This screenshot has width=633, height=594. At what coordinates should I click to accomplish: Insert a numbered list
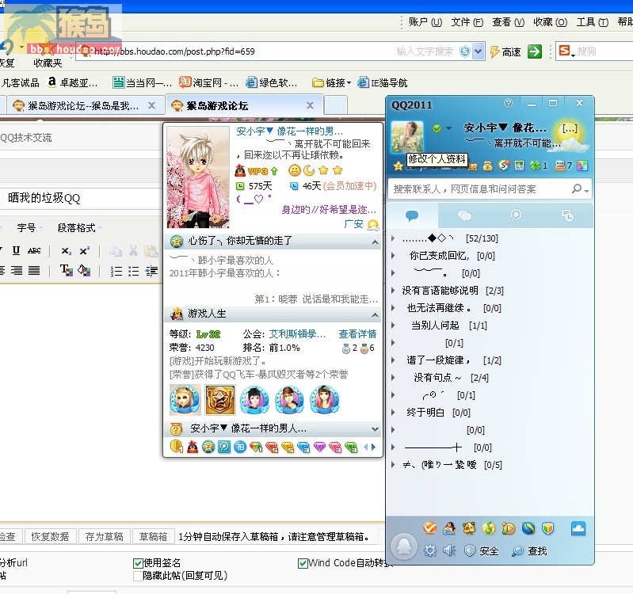click(116, 271)
